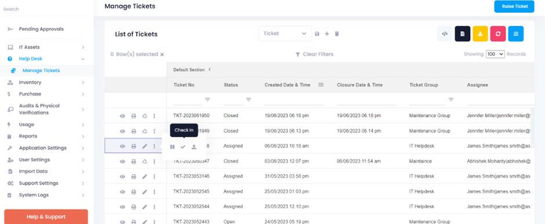Open Support Settings in the sidebar
The width and height of the screenshot is (545, 224).
click(46, 183)
